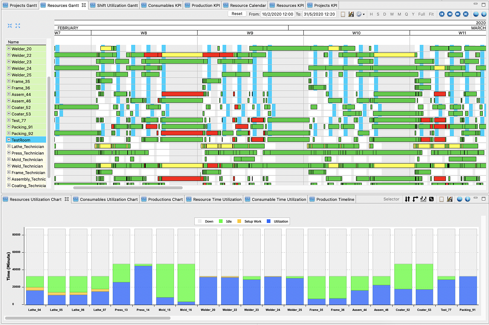489x325 pixels.
Task: Expand the Coater_52 row
Action: tap(9, 107)
